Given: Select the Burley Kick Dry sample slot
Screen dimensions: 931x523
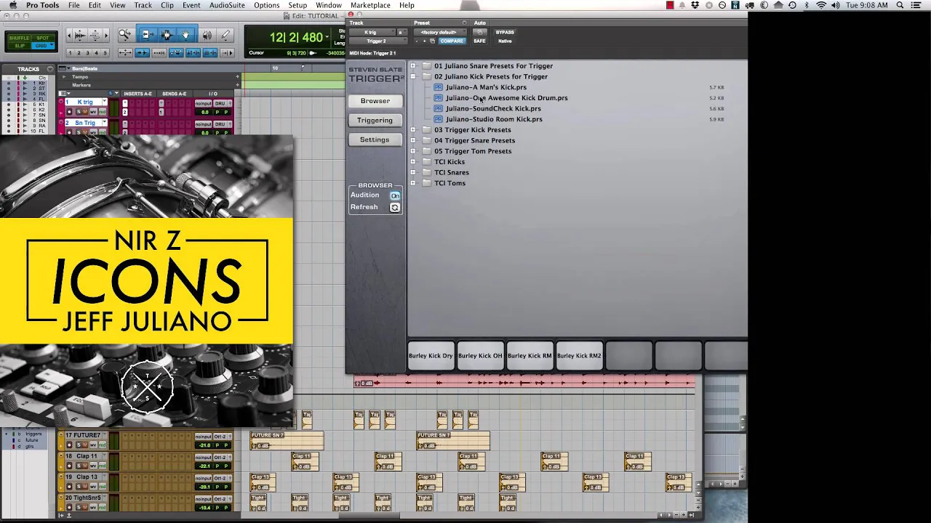Looking at the screenshot, I should pyautogui.click(x=431, y=356).
